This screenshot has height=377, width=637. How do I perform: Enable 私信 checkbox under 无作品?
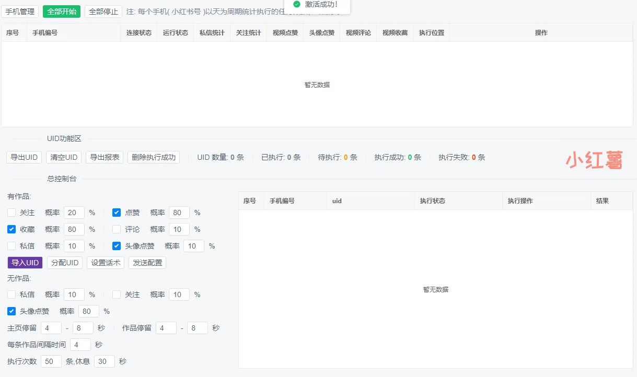pos(11,294)
